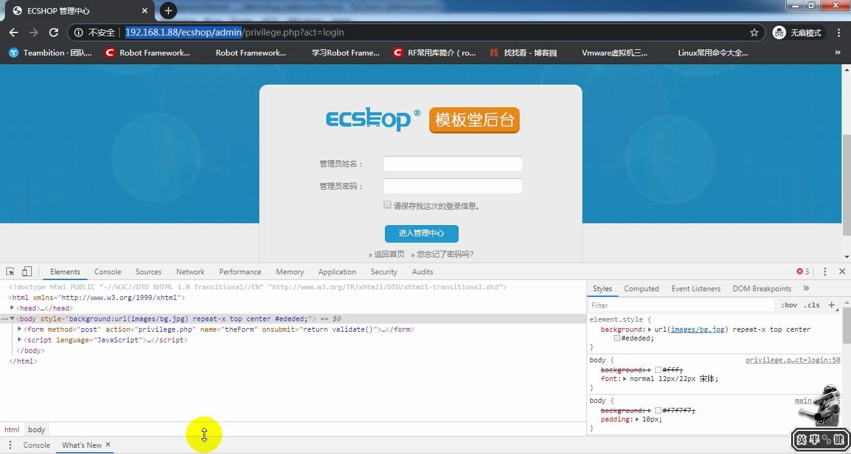Open the #f7f7f7 color swatch

658,410
